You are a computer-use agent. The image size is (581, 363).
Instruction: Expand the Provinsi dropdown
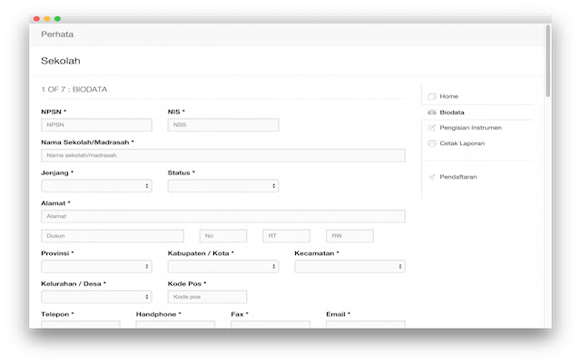click(96, 266)
